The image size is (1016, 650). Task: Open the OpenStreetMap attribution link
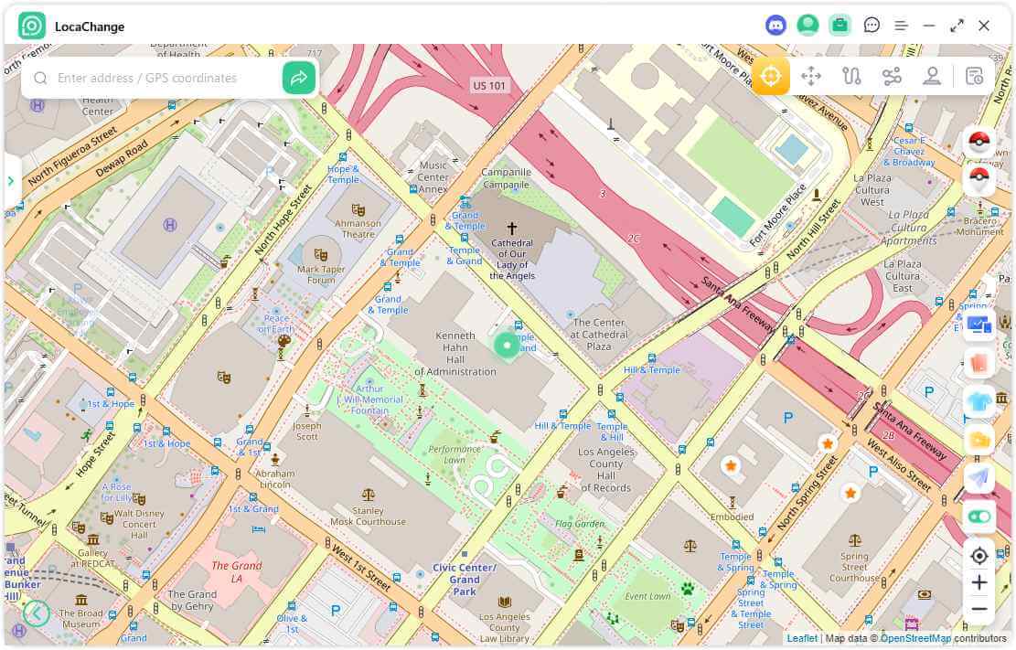pos(914,638)
